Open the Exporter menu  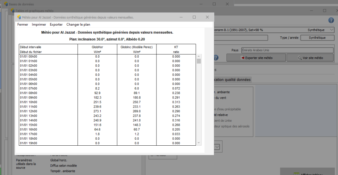(x=56, y=25)
